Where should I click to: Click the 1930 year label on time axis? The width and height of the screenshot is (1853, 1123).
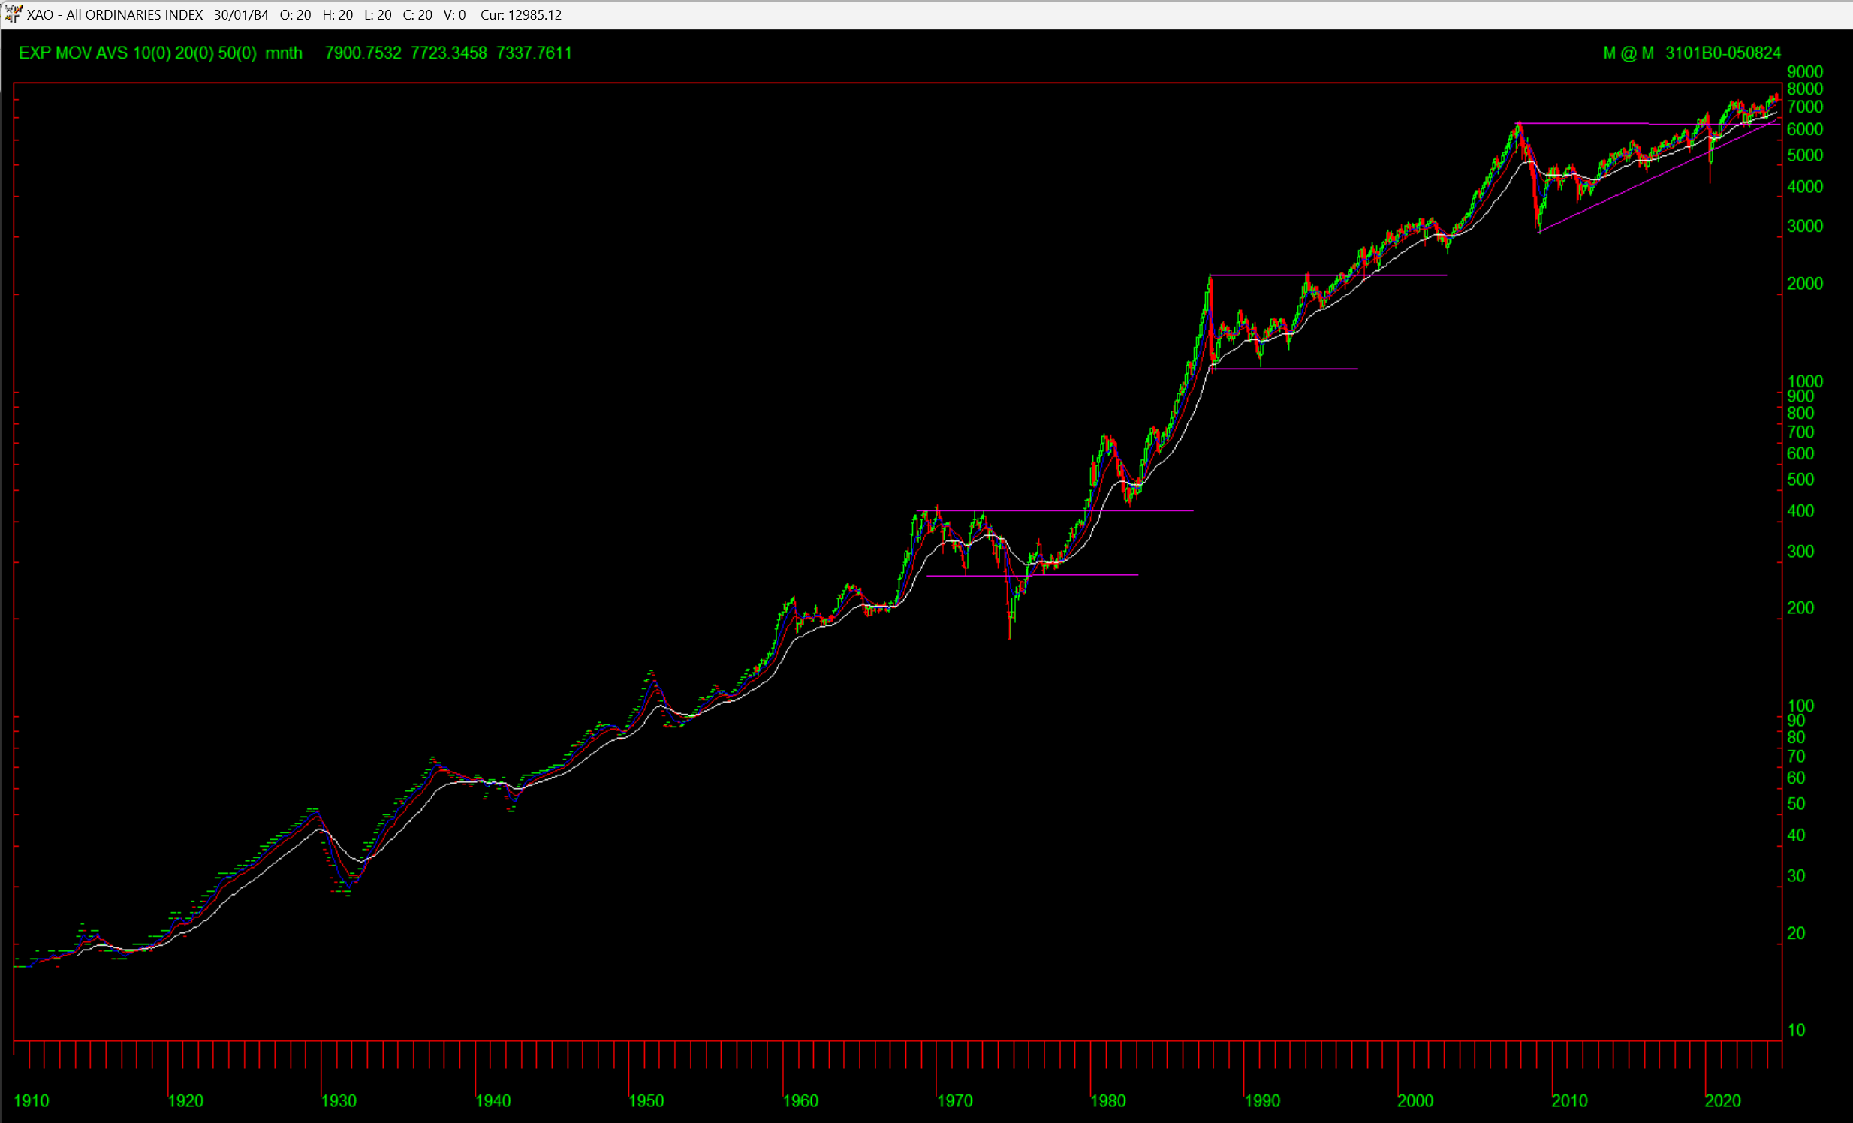click(339, 1101)
